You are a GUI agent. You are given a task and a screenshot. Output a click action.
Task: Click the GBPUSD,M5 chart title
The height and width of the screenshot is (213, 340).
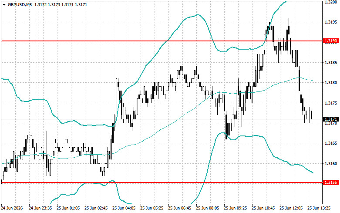[20, 4]
